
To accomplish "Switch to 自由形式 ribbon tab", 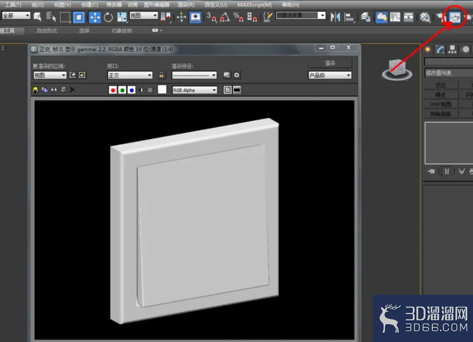I will 47,30.
